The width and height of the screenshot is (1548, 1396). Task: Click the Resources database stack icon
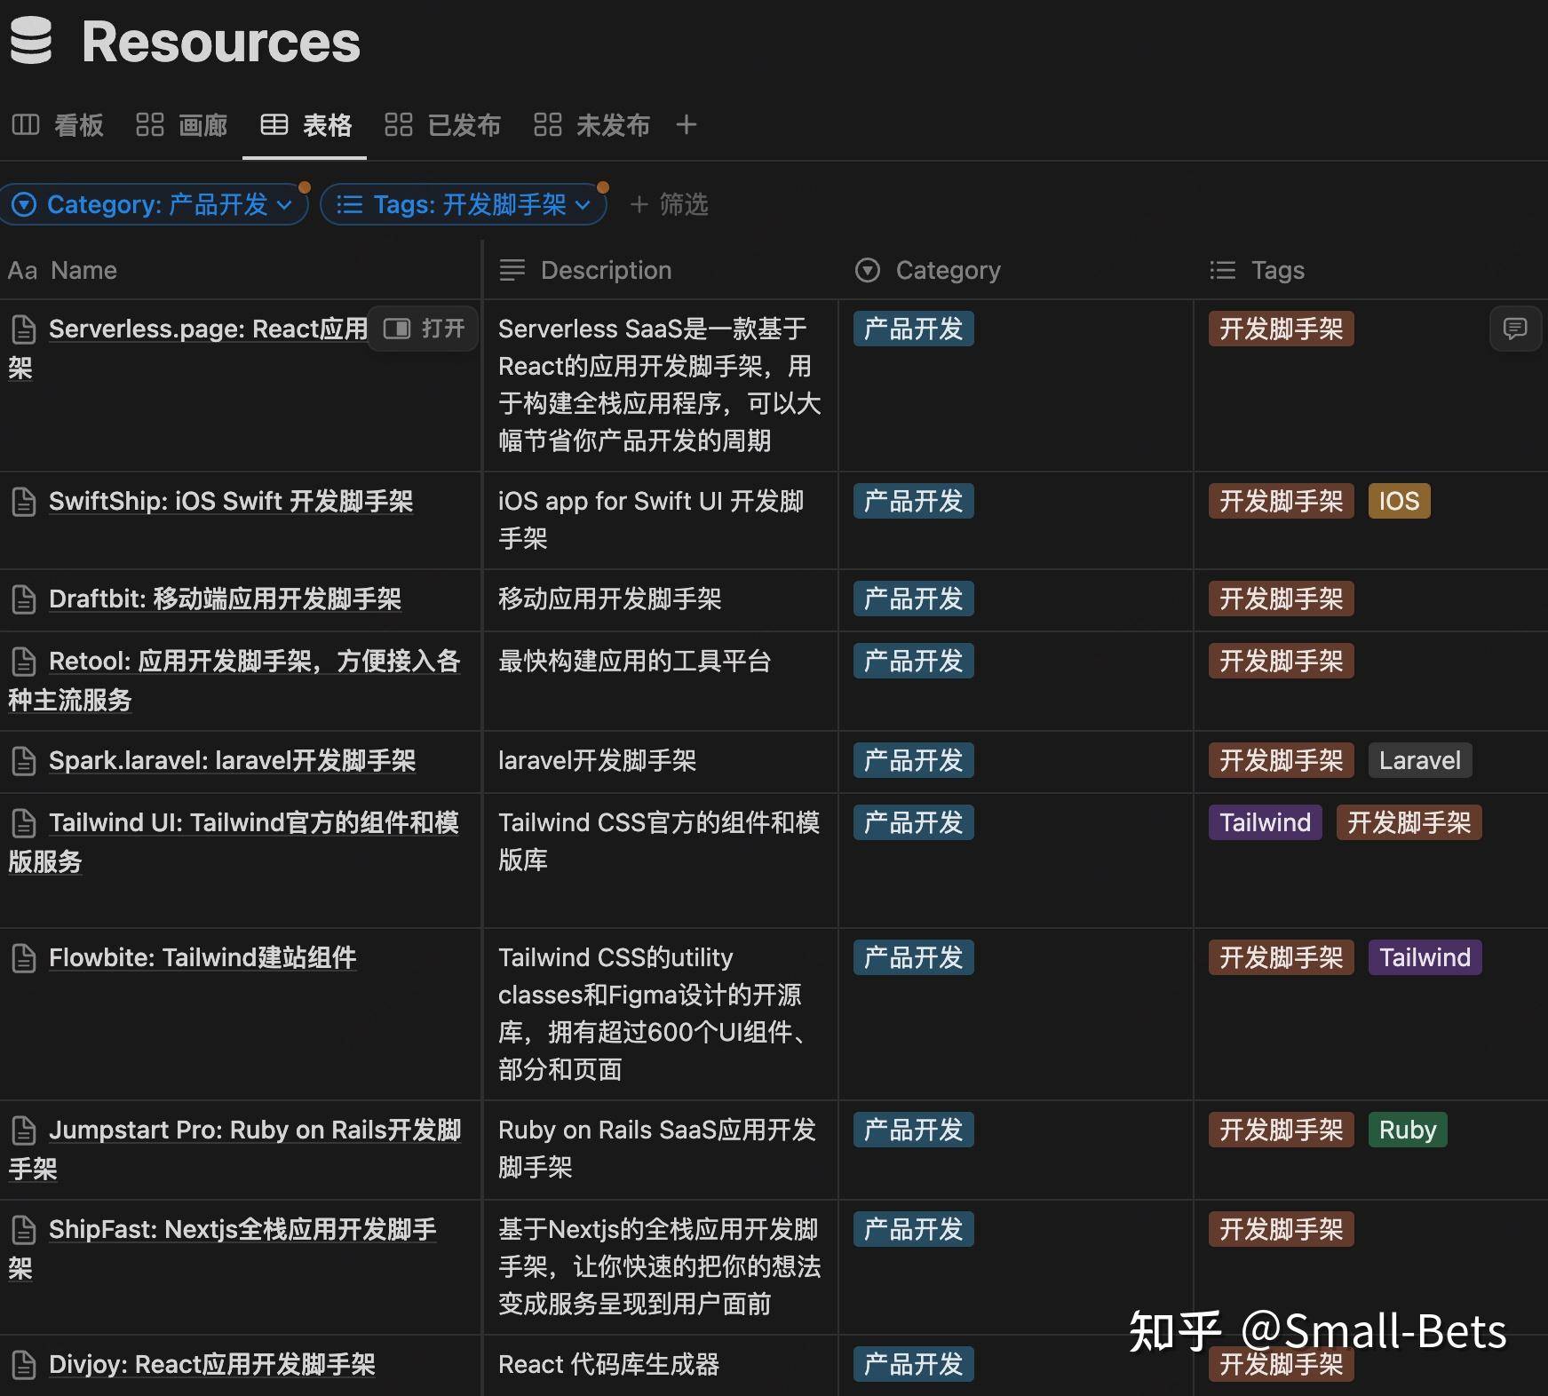[x=31, y=41]
